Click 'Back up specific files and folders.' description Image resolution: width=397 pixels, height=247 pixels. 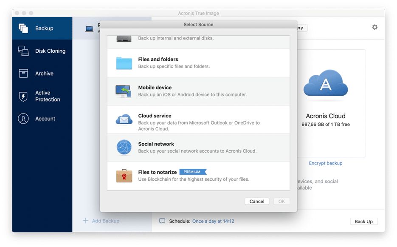pyautogui.click(x=174, y=66)
